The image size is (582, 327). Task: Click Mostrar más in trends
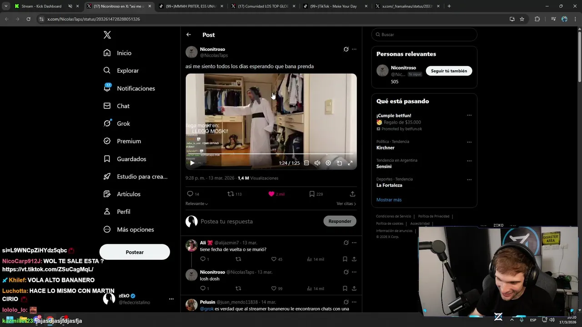coord(389,200)
